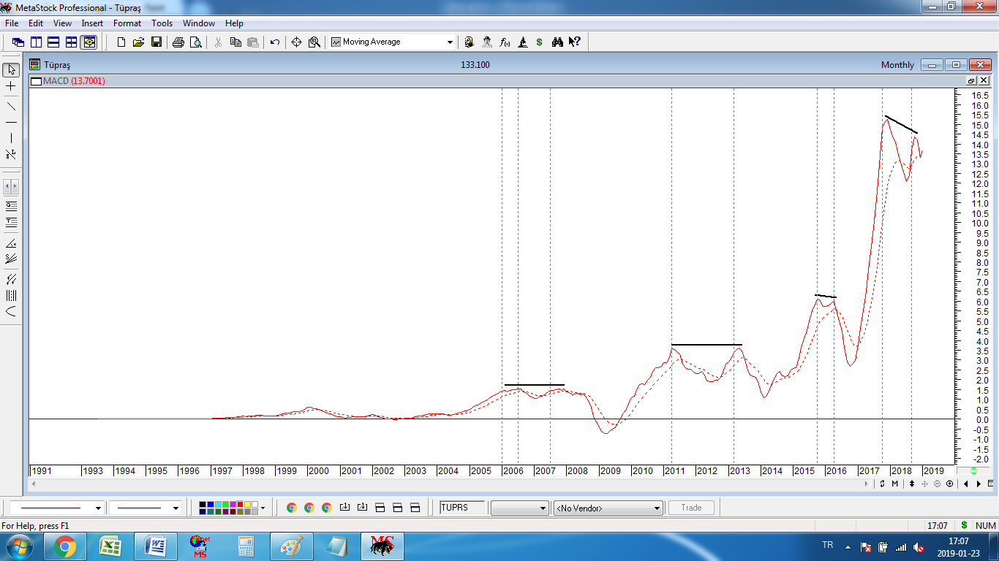999x561 pixels.
Task: Select the vertical line drawing tool
Action: pyautogui.click(x=11, y=138)
